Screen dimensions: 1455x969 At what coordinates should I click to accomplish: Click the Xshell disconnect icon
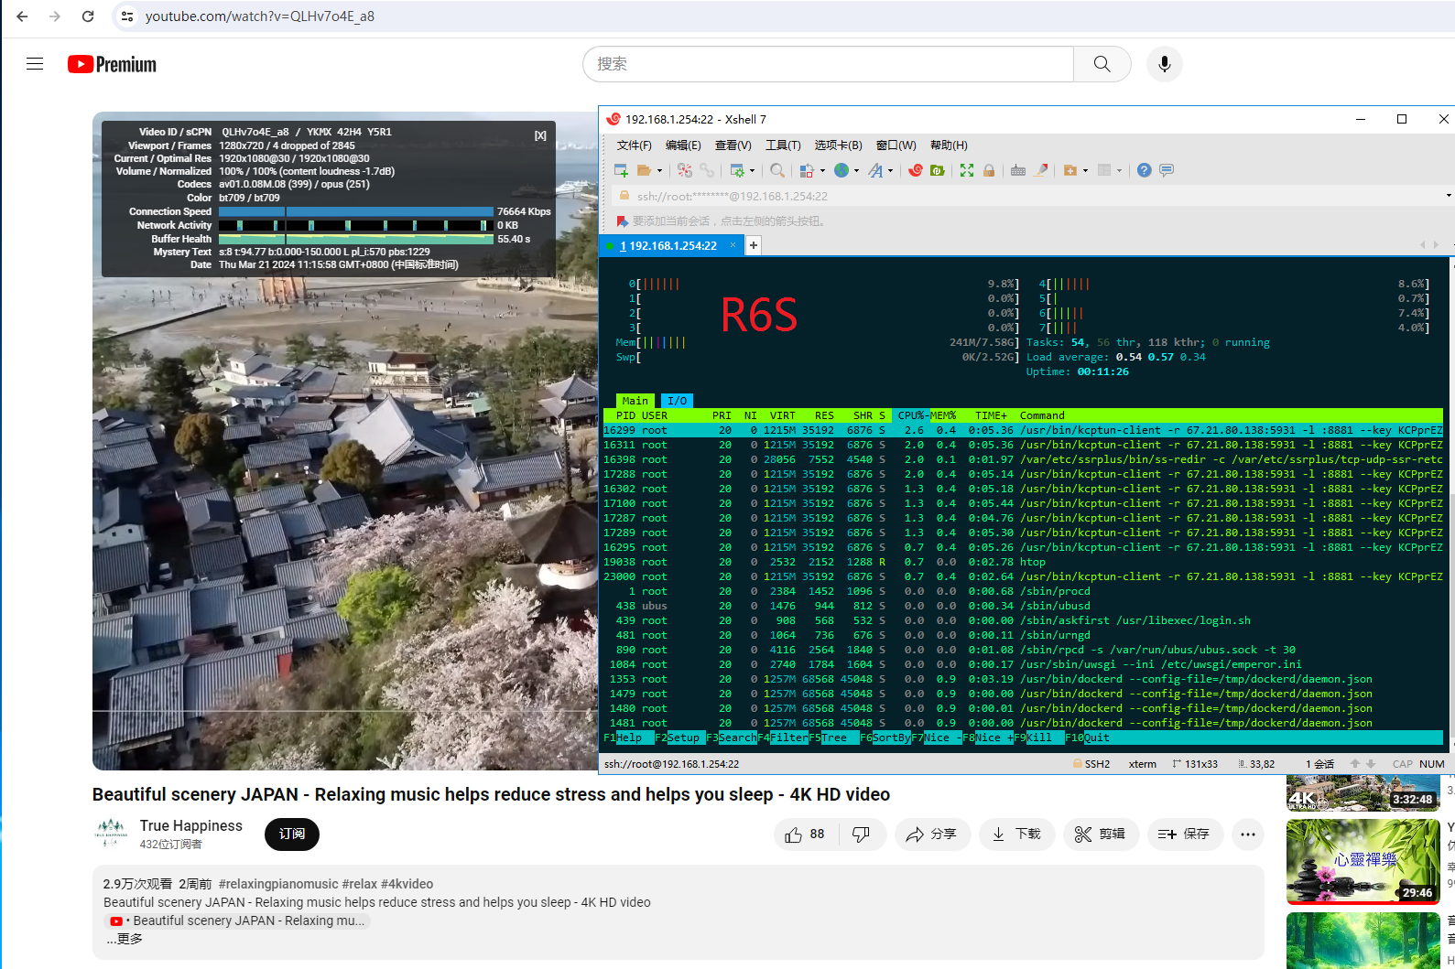pyautogui.click(x=685, y=170)
